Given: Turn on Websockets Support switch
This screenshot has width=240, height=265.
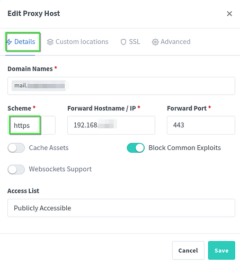Looking at the screenshot, I should pyautogui.click(x=16, y=170).
